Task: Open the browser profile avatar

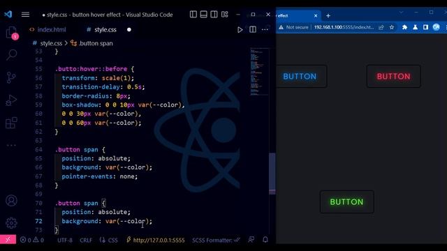Action: pyautogui.click(x=436, y=27)
